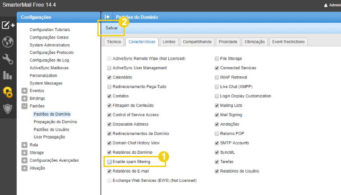The image size is (341, 195).
Task: Select the Características tab
Action: (x=142, y=42)
